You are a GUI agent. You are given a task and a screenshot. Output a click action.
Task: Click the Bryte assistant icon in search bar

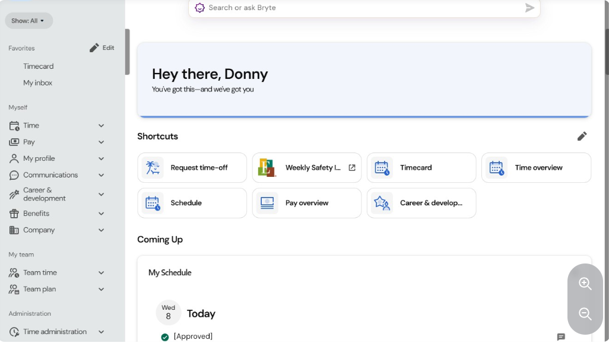pyautogui.click(x=199, y=8)
